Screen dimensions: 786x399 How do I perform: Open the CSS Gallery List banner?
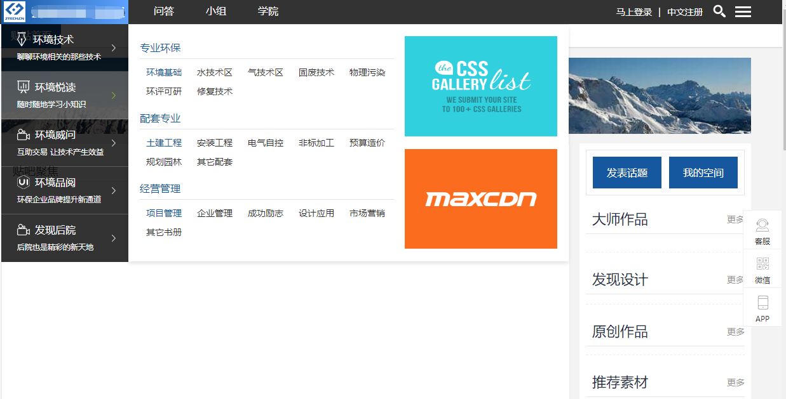(x=481, y=86)
